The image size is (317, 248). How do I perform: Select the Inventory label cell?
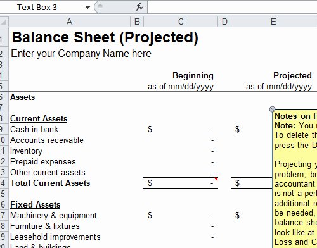click(x=26, y=151)
